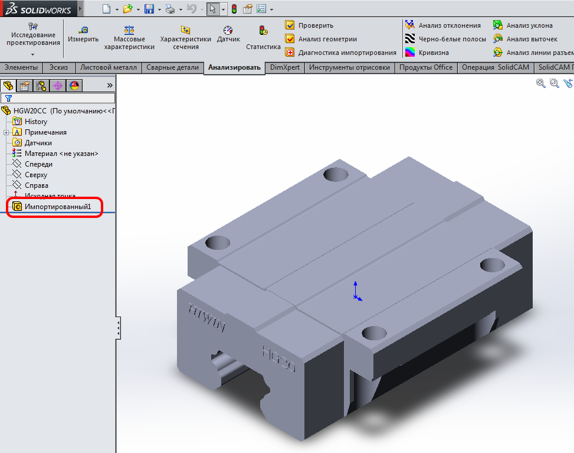Save the document with floppy icon
This screenshot has width=574, height=453.
coord(149,9)
